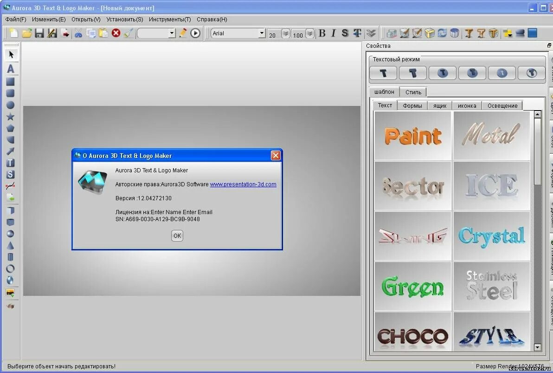Open the Инструменты(T) menu
Image resolution: width=553 pixels, height=373 pixels.
tap(170, 20)
